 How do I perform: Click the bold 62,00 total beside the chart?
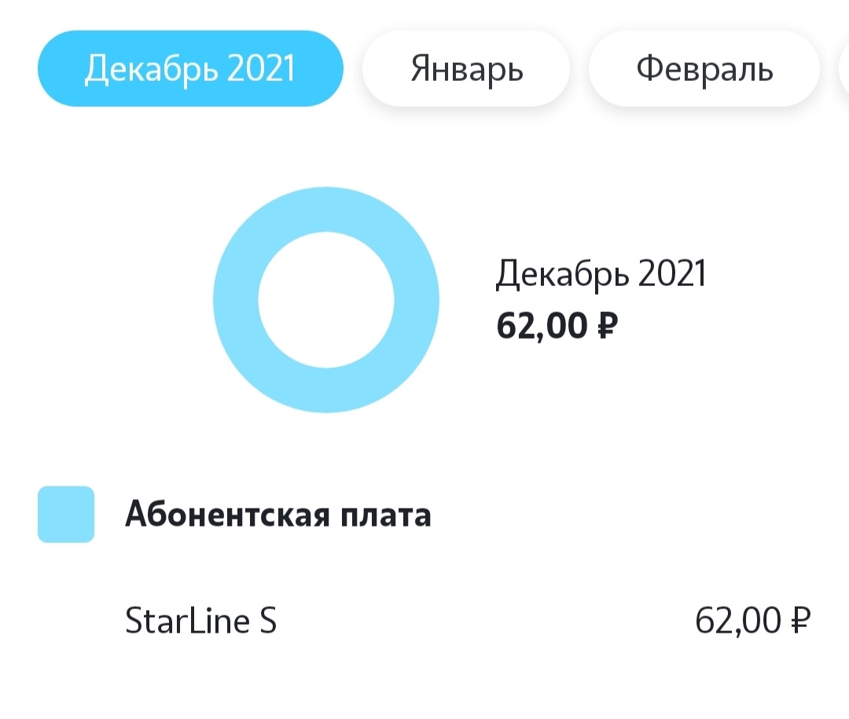[542, 325]
